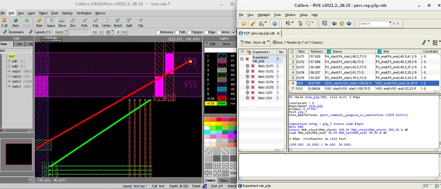Close the P2P: perc.rep.p2p.rdb tab
This screenshot has height=189, width=441.
(x=278, y=33)
